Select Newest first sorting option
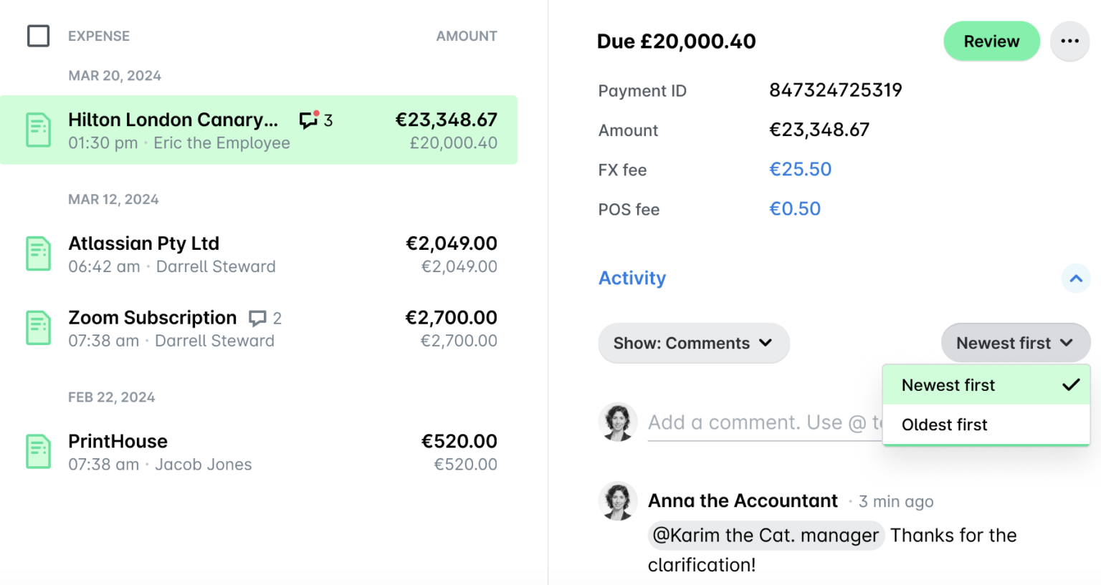The image size is (1101, 585). pos(948,385)
